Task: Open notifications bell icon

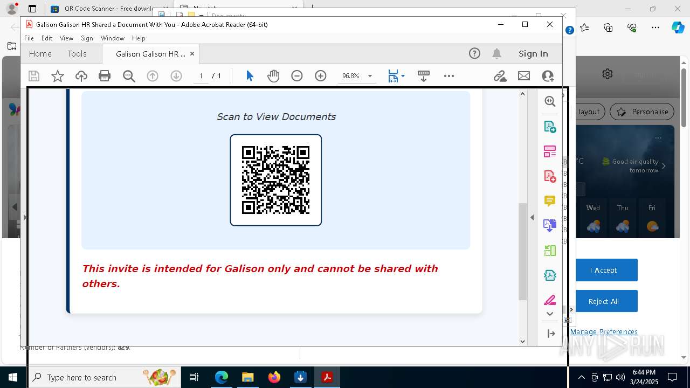Action: [497, 53]
